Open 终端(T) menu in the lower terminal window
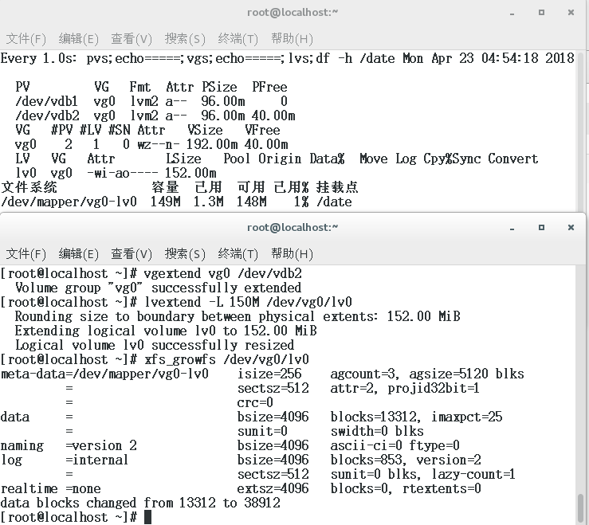 [x=238, y=254]
